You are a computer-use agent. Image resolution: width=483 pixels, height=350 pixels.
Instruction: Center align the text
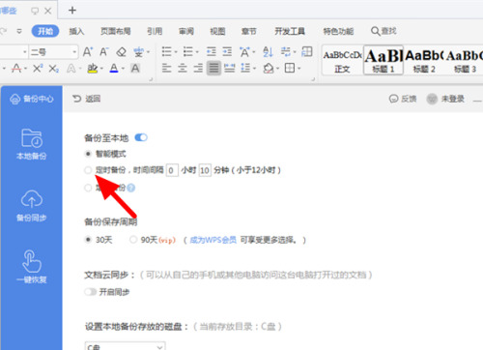tap(183, 68)
